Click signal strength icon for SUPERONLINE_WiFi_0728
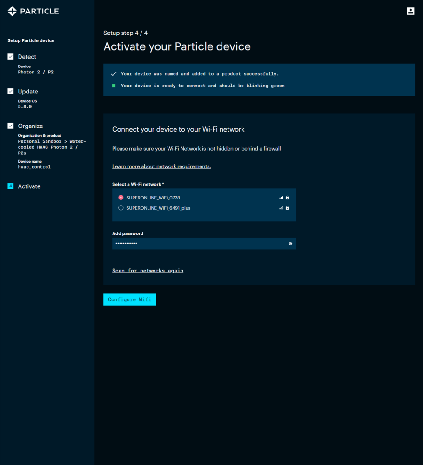 281,198
